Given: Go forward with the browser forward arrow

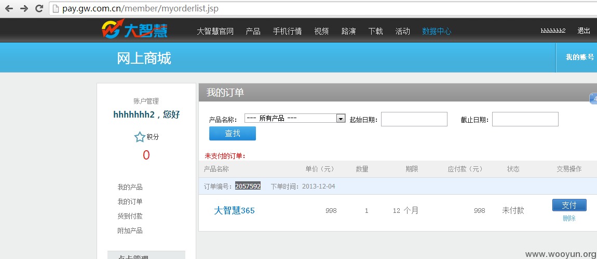Looking at the screenshot, I should 24,8.
